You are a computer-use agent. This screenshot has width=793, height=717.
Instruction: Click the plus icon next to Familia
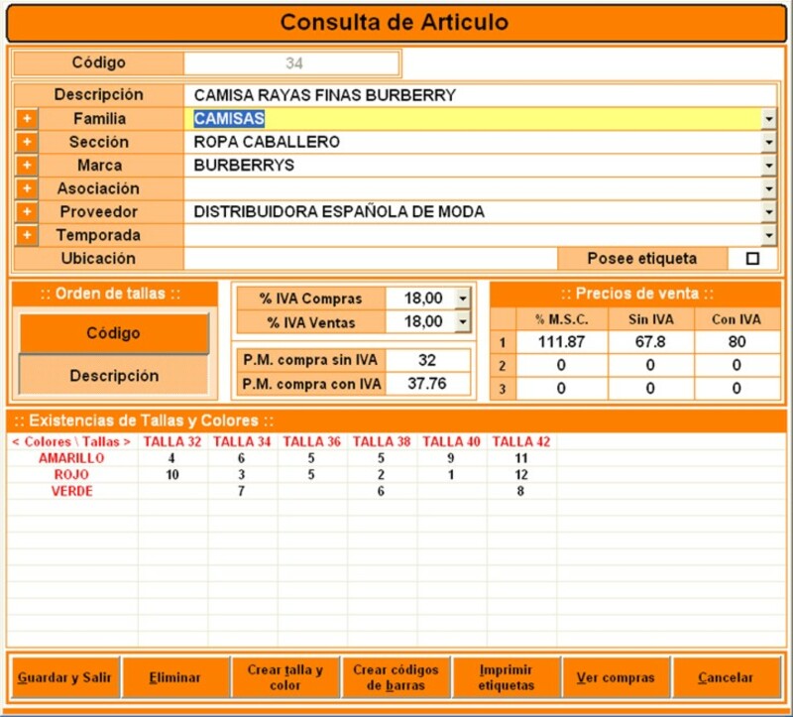[x=27, y=119]
